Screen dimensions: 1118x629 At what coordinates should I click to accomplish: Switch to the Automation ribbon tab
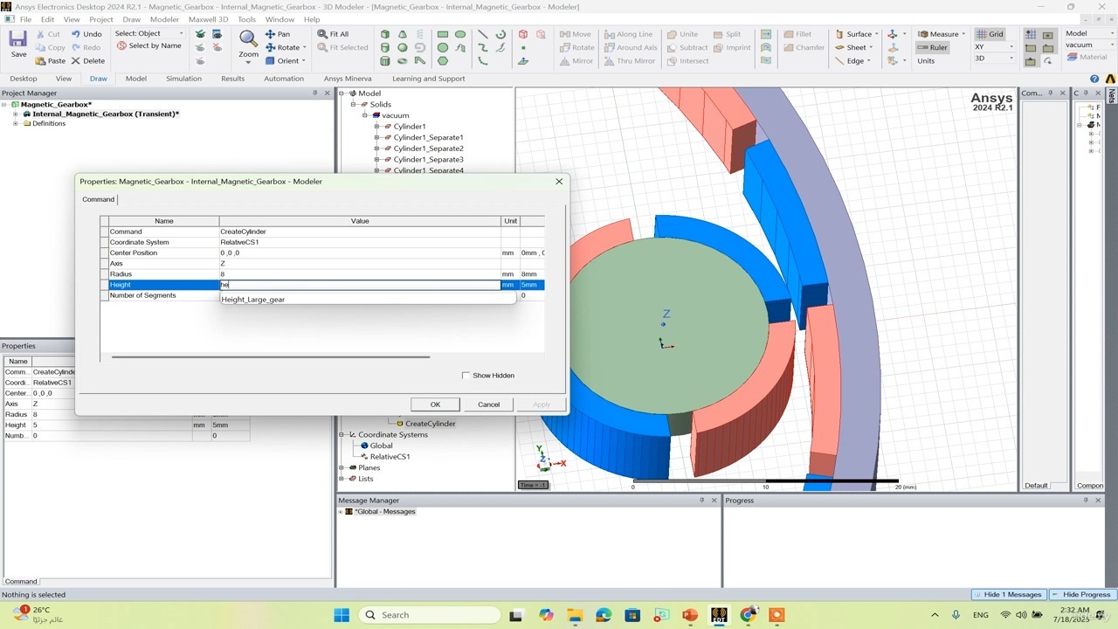click(x=284, y=79)
